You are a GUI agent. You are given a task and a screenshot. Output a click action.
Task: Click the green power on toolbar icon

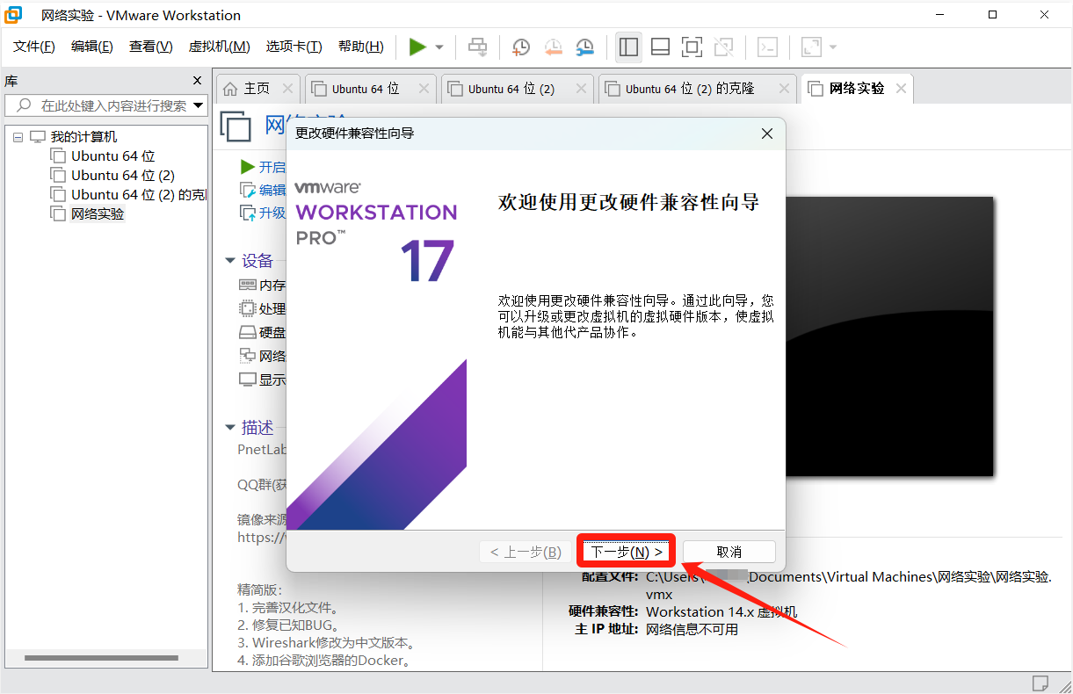pyautogui.click(x=417, y=47)
